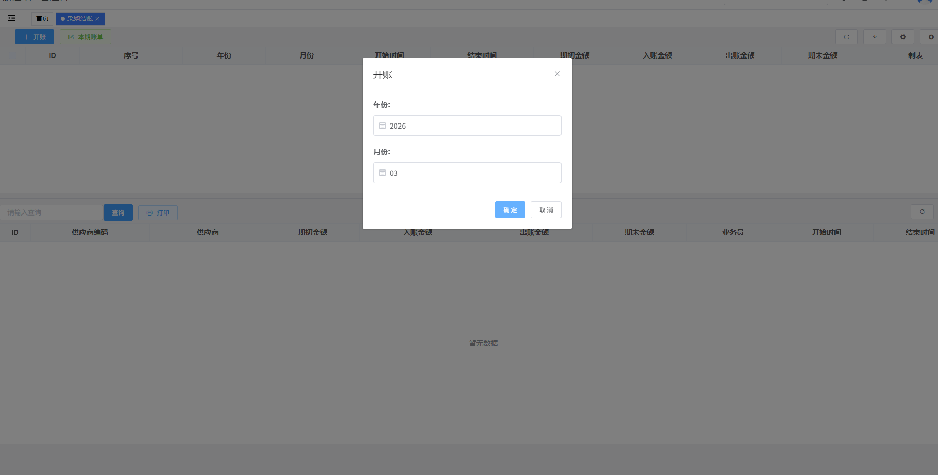Toggle the select-all checkbox in the table header
The width and height of the screenshot is (938, 475).
[x=13, y=55]
